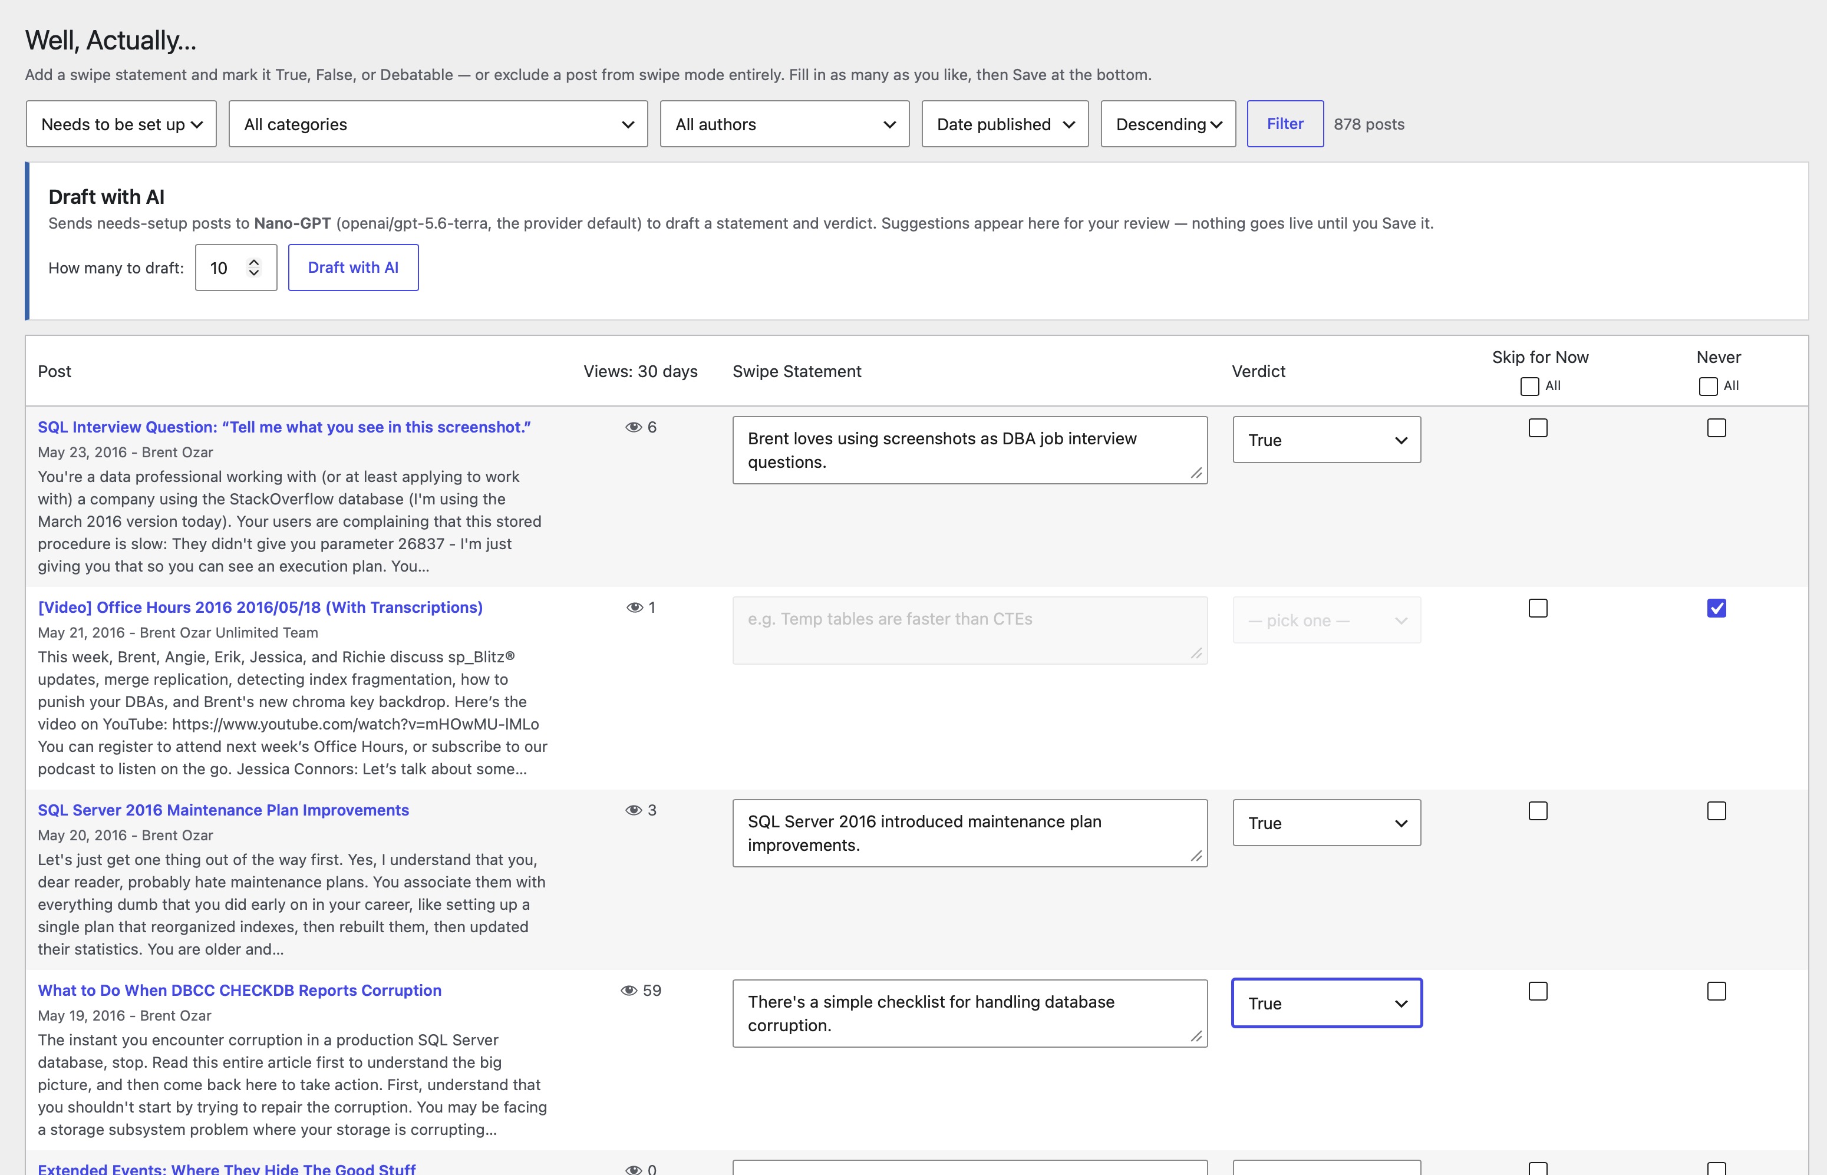This screenshot has width=1827, height=1175.
Task: Click the 'Swipe Statement' column header
Action: [797, 372]
